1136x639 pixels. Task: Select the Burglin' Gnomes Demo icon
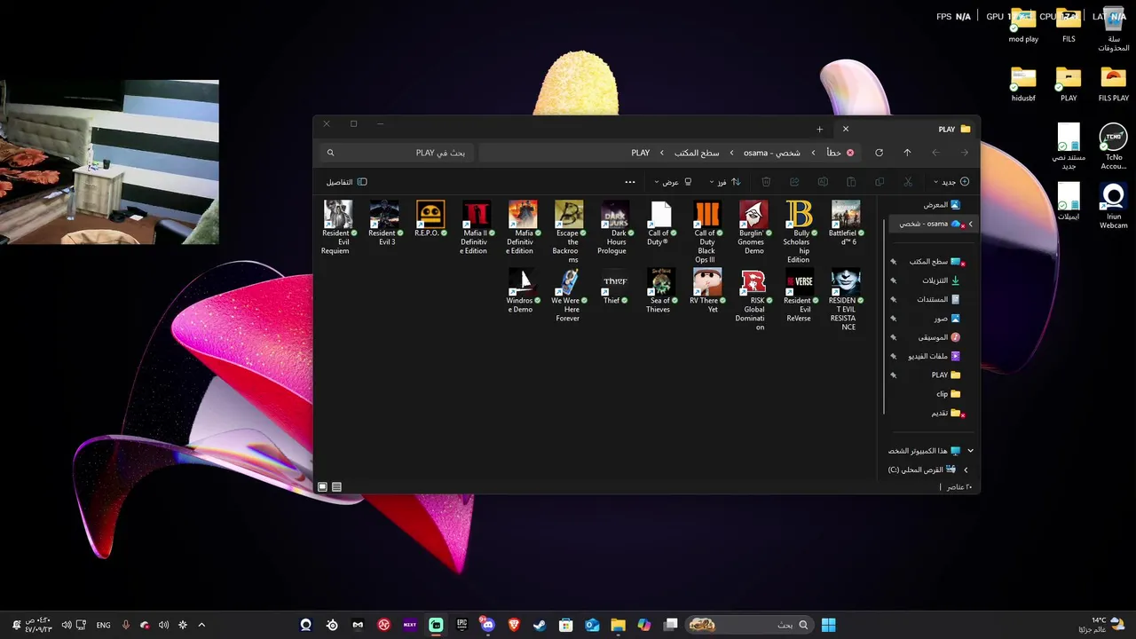[753, 227]
